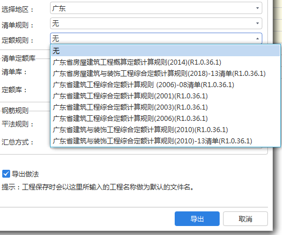282x235 pixels.
Task: Click the 取消 button
Action: click(245, 219)
